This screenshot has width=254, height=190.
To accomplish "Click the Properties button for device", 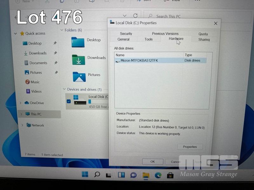I will [190, 147].
